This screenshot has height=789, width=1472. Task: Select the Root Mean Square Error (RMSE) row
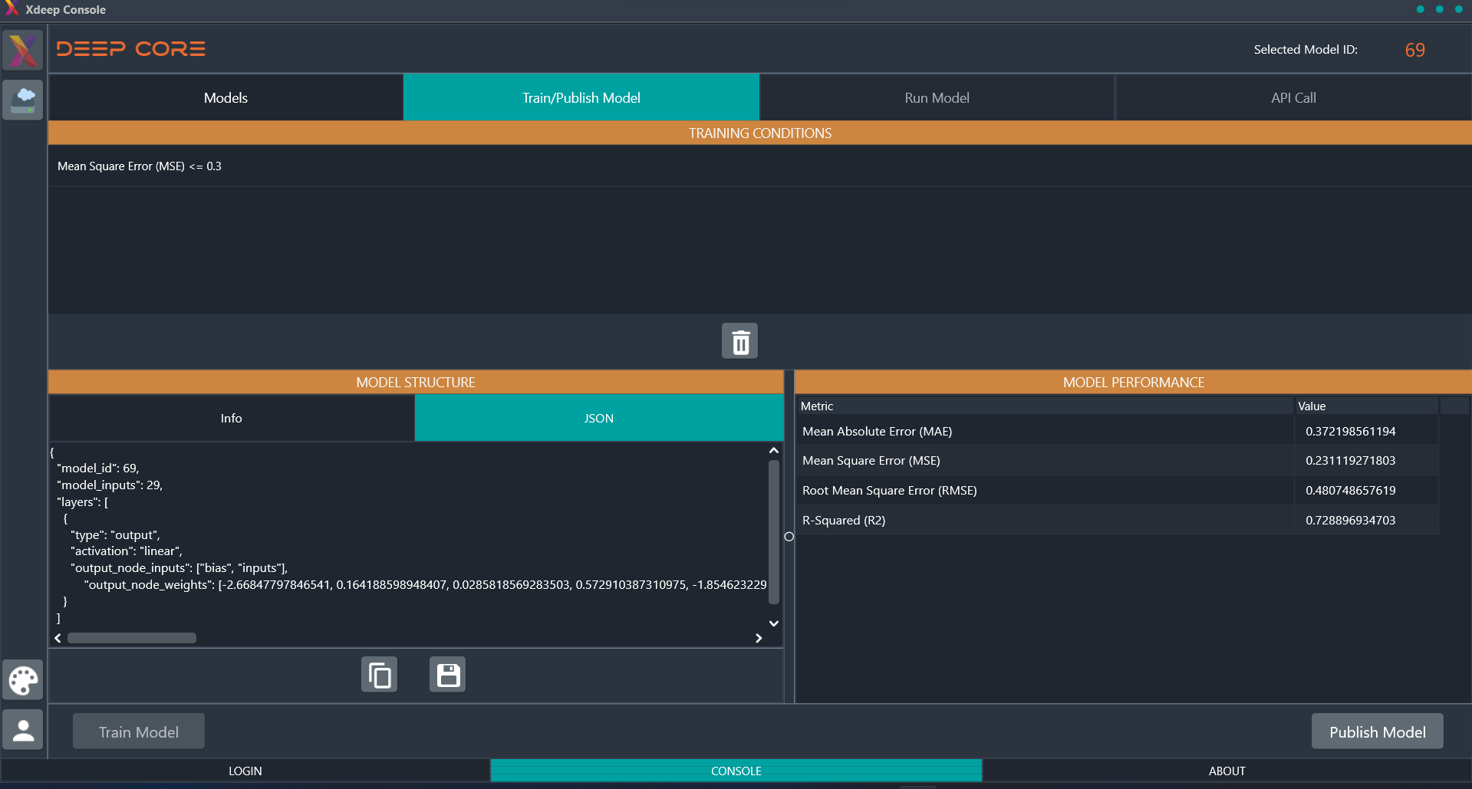tap(1117, 491)
